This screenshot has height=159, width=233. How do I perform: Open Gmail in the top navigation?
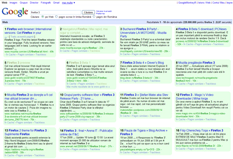(x=56, y=3)
